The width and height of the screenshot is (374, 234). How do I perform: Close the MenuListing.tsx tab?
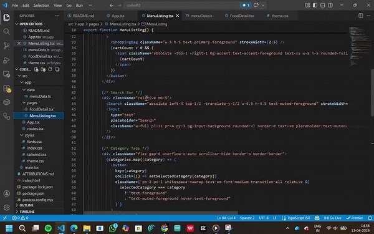[x=177, y=16]
